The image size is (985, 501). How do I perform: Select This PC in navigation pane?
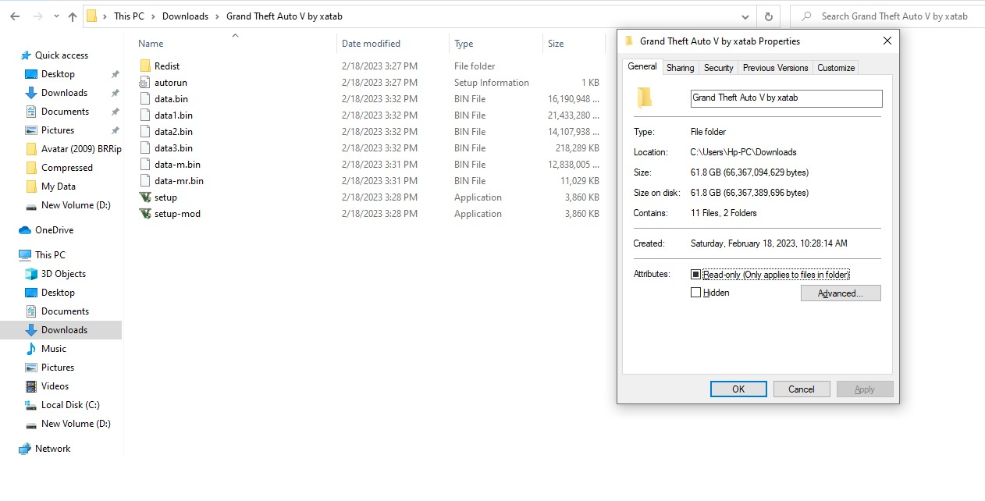(x=50, y=255)
